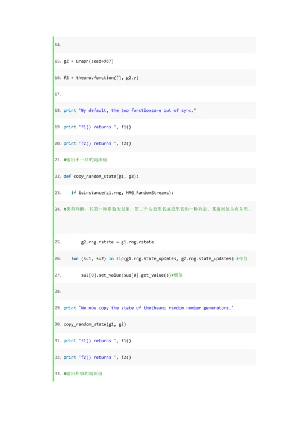The height and width of the screenshot is (426, 301).
Task: Click the 'copy_random_state(g1, g2)' call on line 30
Action: [x=95, y=324]
